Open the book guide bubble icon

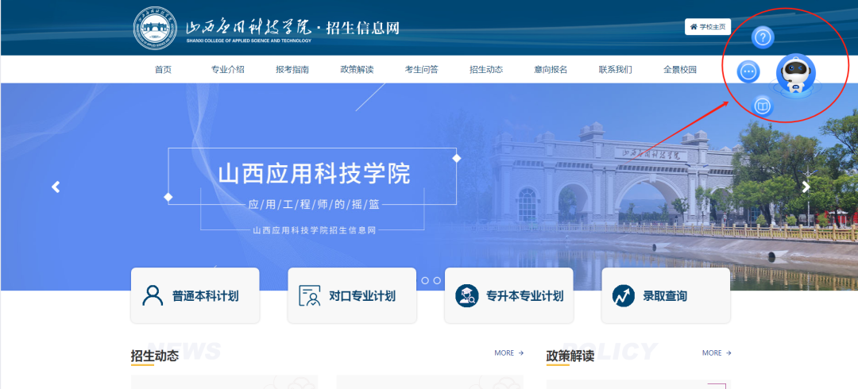[x=762, y=106]
